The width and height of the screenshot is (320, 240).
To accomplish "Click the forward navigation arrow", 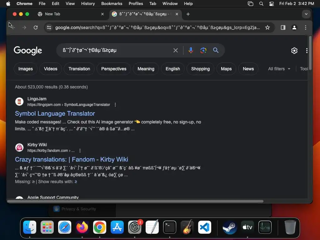I will pyautogui.click(x=24, y=27).
